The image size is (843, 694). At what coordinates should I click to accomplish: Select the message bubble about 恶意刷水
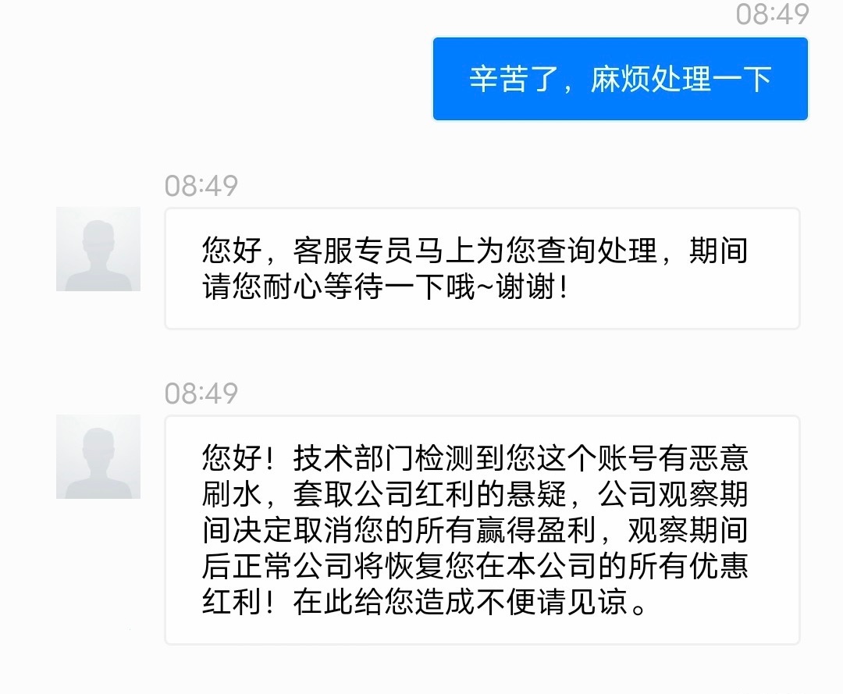pos(482,529)
